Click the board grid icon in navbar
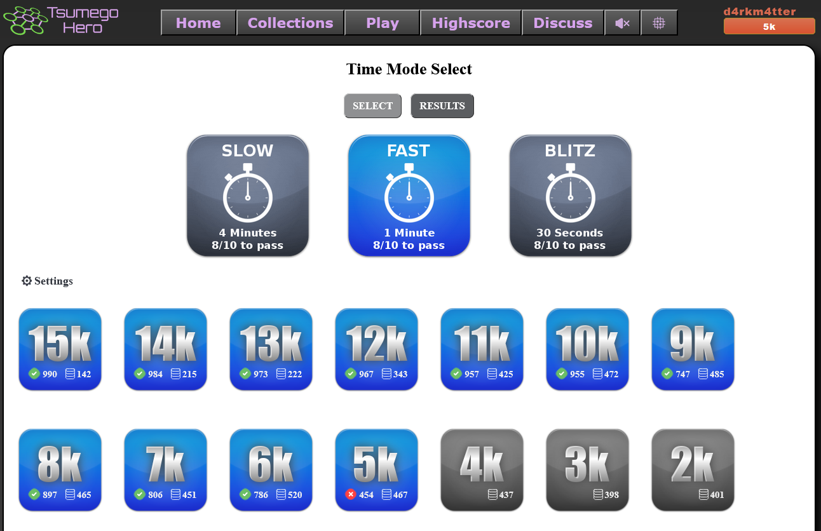Image resolution: width=821 pixels, height=531 pixels. tap(659, 24)
